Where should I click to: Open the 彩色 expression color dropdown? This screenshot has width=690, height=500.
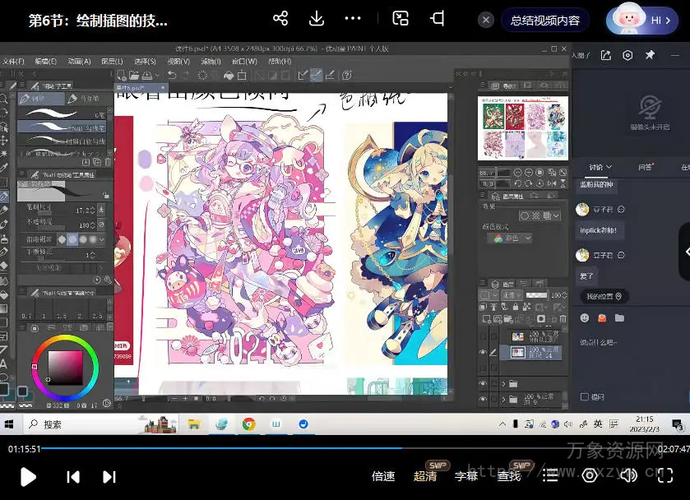(511, 238)
